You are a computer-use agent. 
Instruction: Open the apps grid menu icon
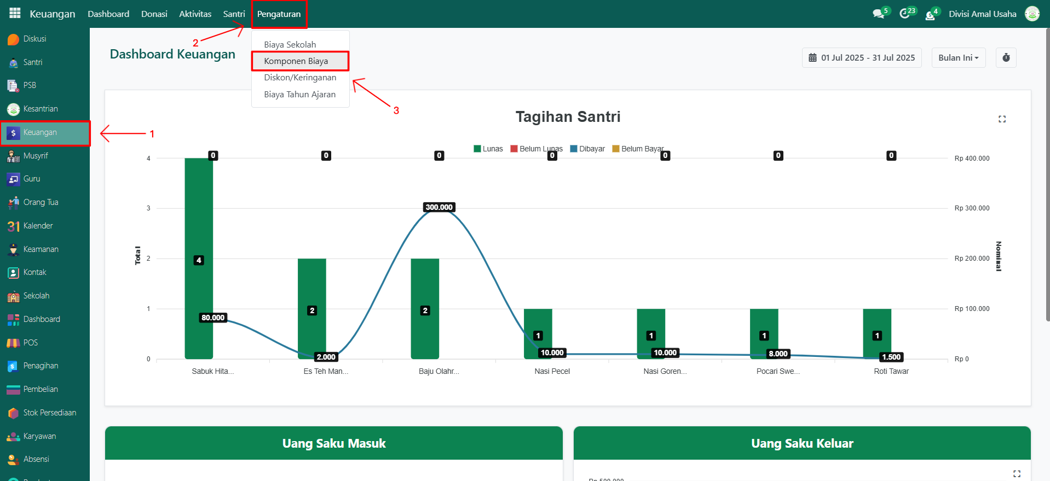pyautogui.click(x=15, y=13)
